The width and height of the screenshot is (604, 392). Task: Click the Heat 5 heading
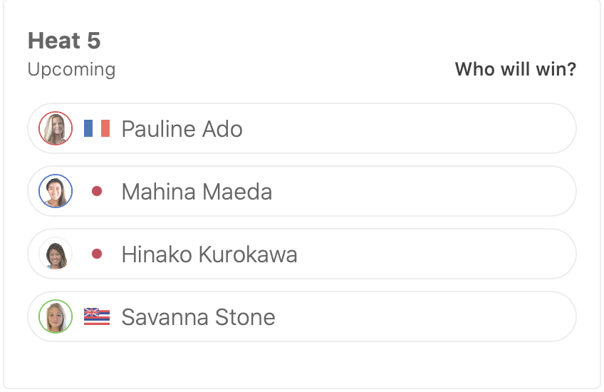click(x=64, y=41)
